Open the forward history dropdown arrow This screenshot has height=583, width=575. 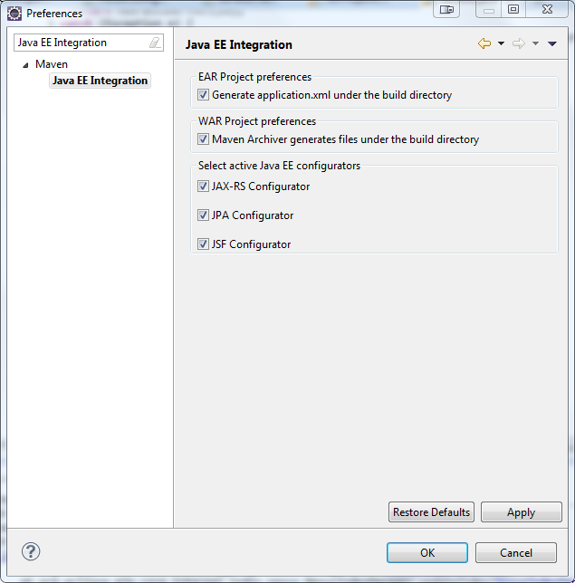coord(535,43)
